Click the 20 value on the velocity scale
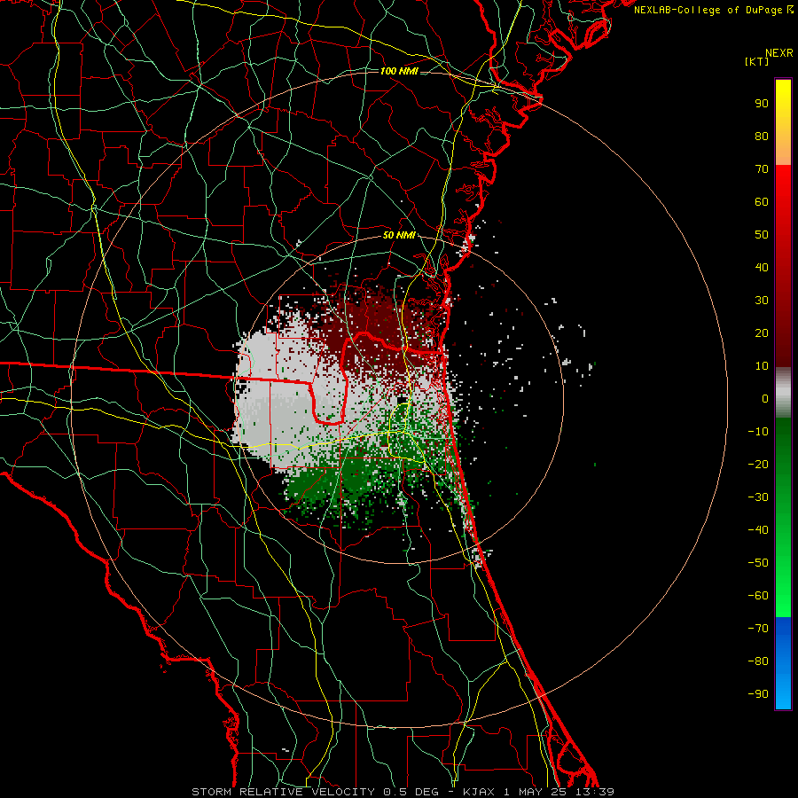 762,333
